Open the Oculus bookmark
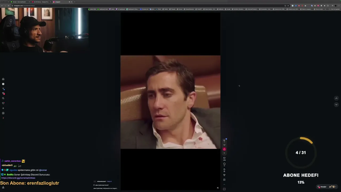The image size is (341, 192). click(x=180, y=9)
